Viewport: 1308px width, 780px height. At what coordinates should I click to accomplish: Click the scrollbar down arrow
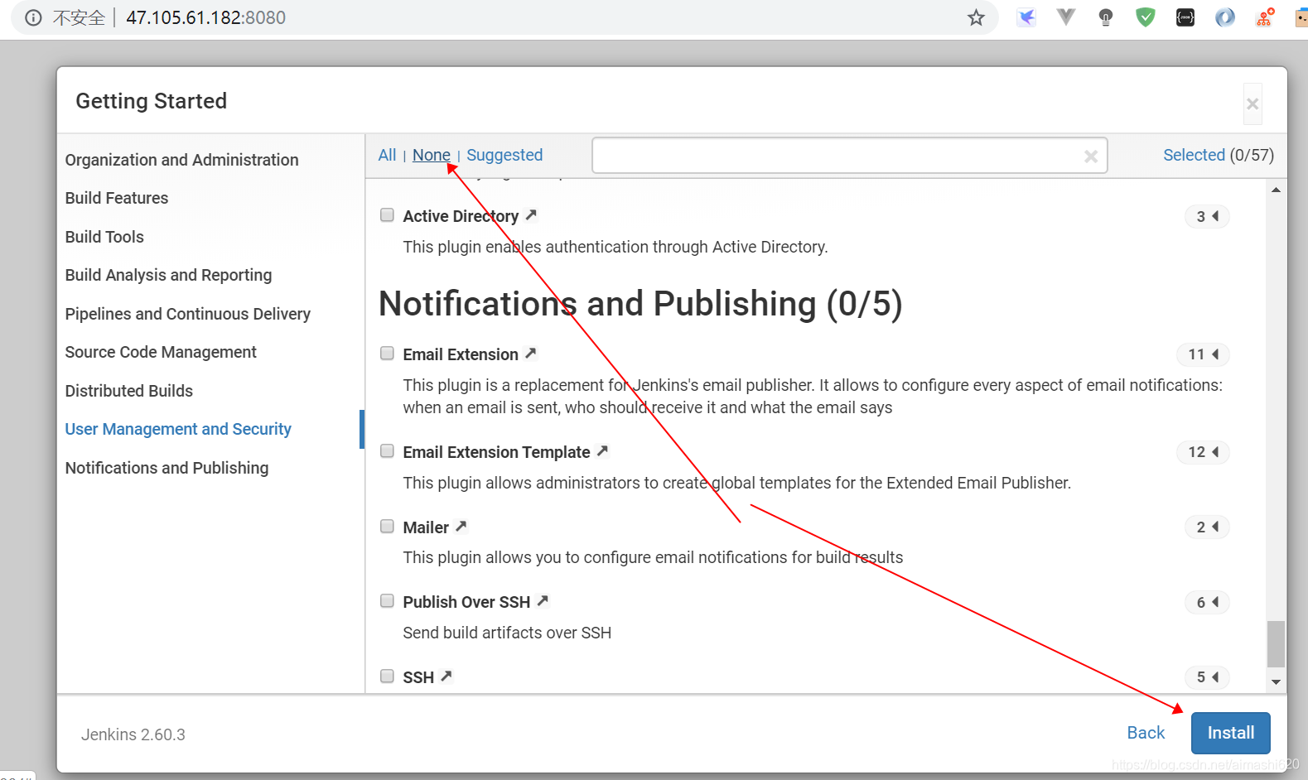[1276, 682]
